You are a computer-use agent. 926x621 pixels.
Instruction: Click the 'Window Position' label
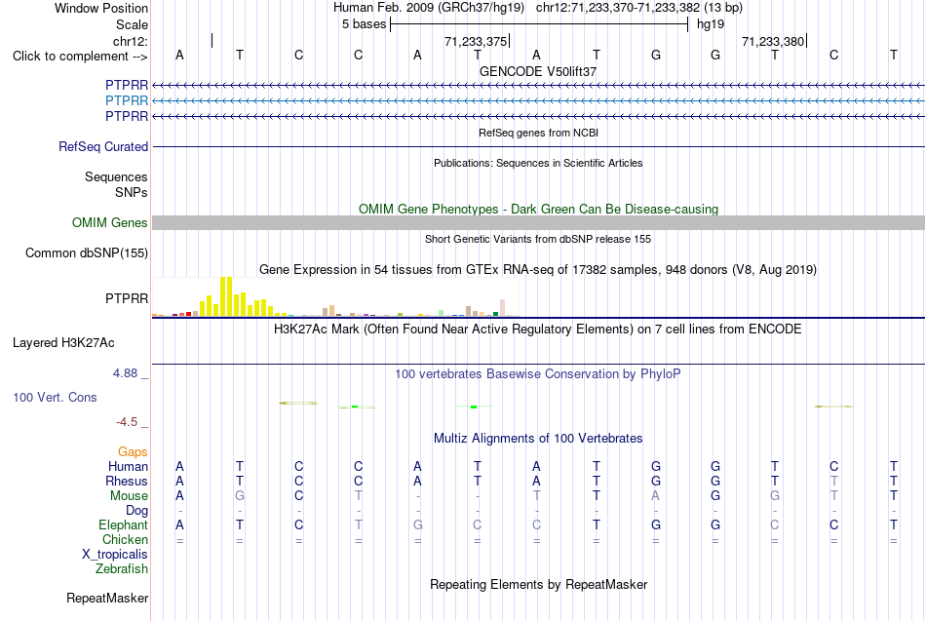[101, 8]
